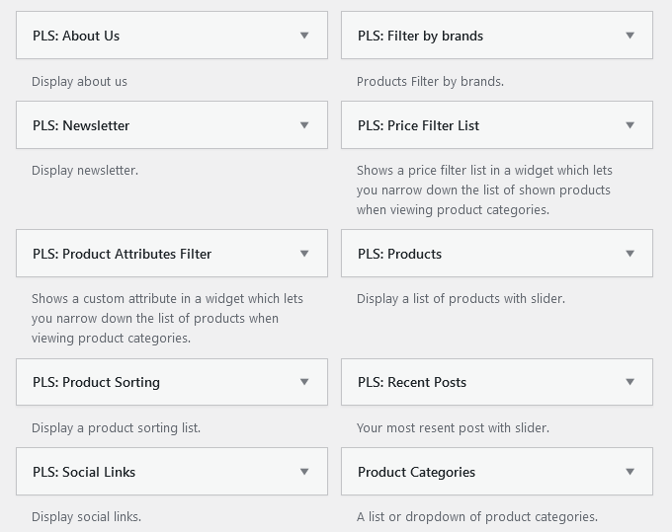Open the Product Categories widget arrow
This screenshot has width=672, height=532.
click(x=630, y=472)
